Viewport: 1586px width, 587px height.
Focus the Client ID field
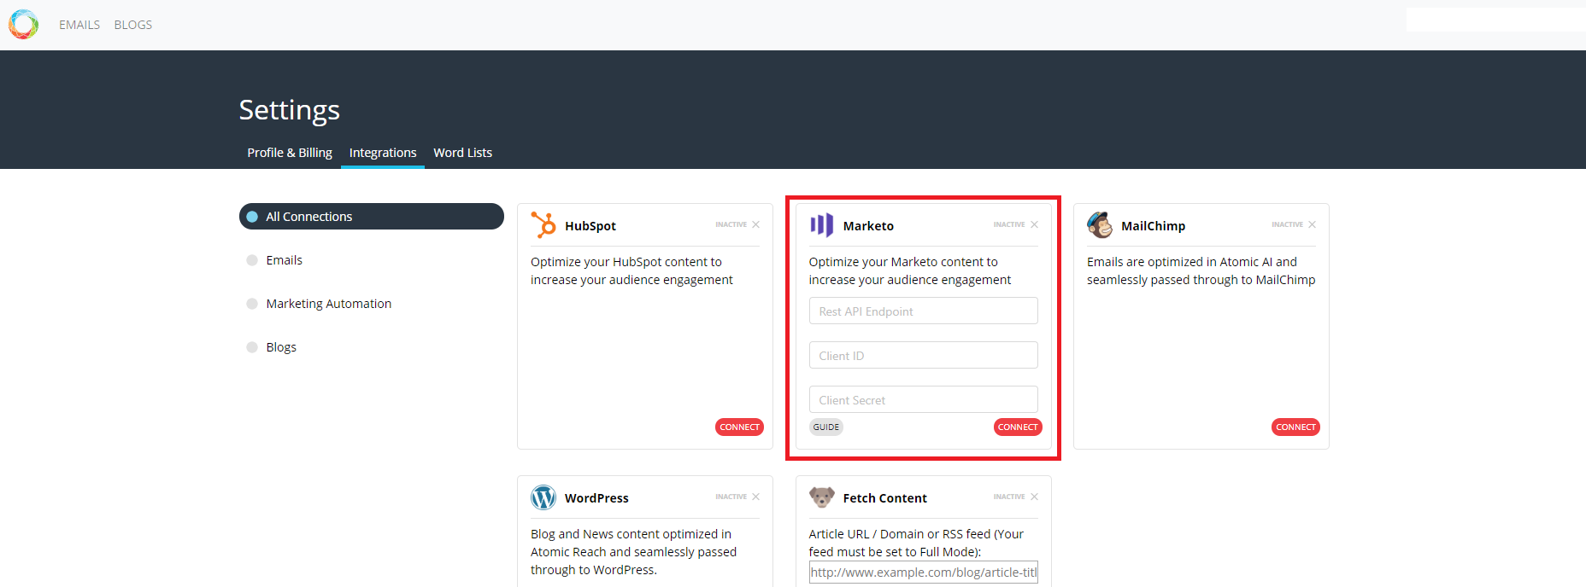coord(924,355)
